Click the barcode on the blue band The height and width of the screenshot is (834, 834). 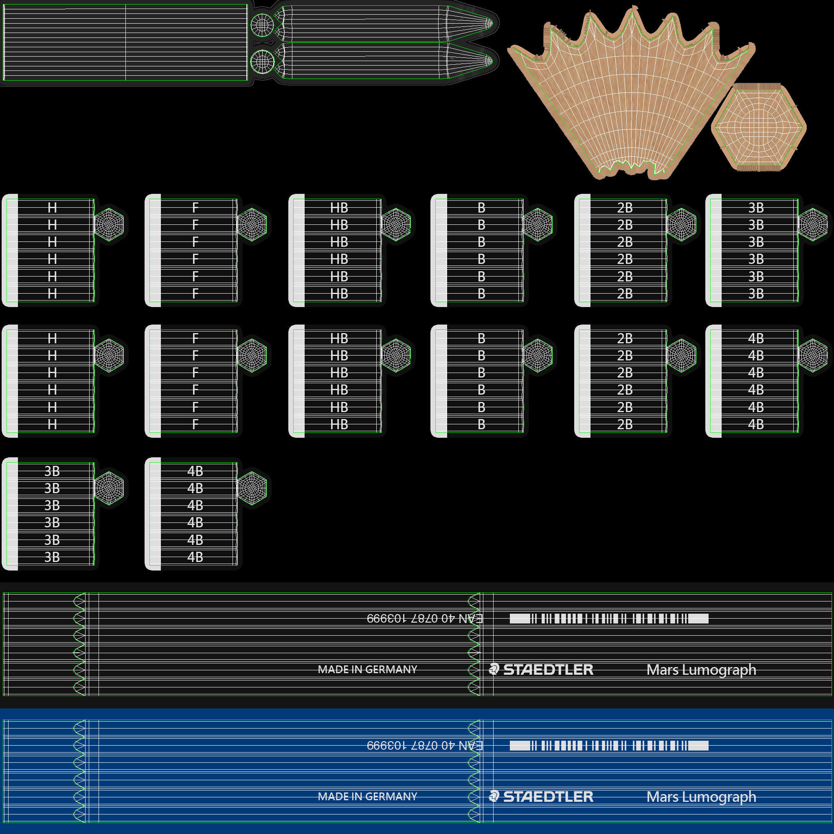pos(609,746)
